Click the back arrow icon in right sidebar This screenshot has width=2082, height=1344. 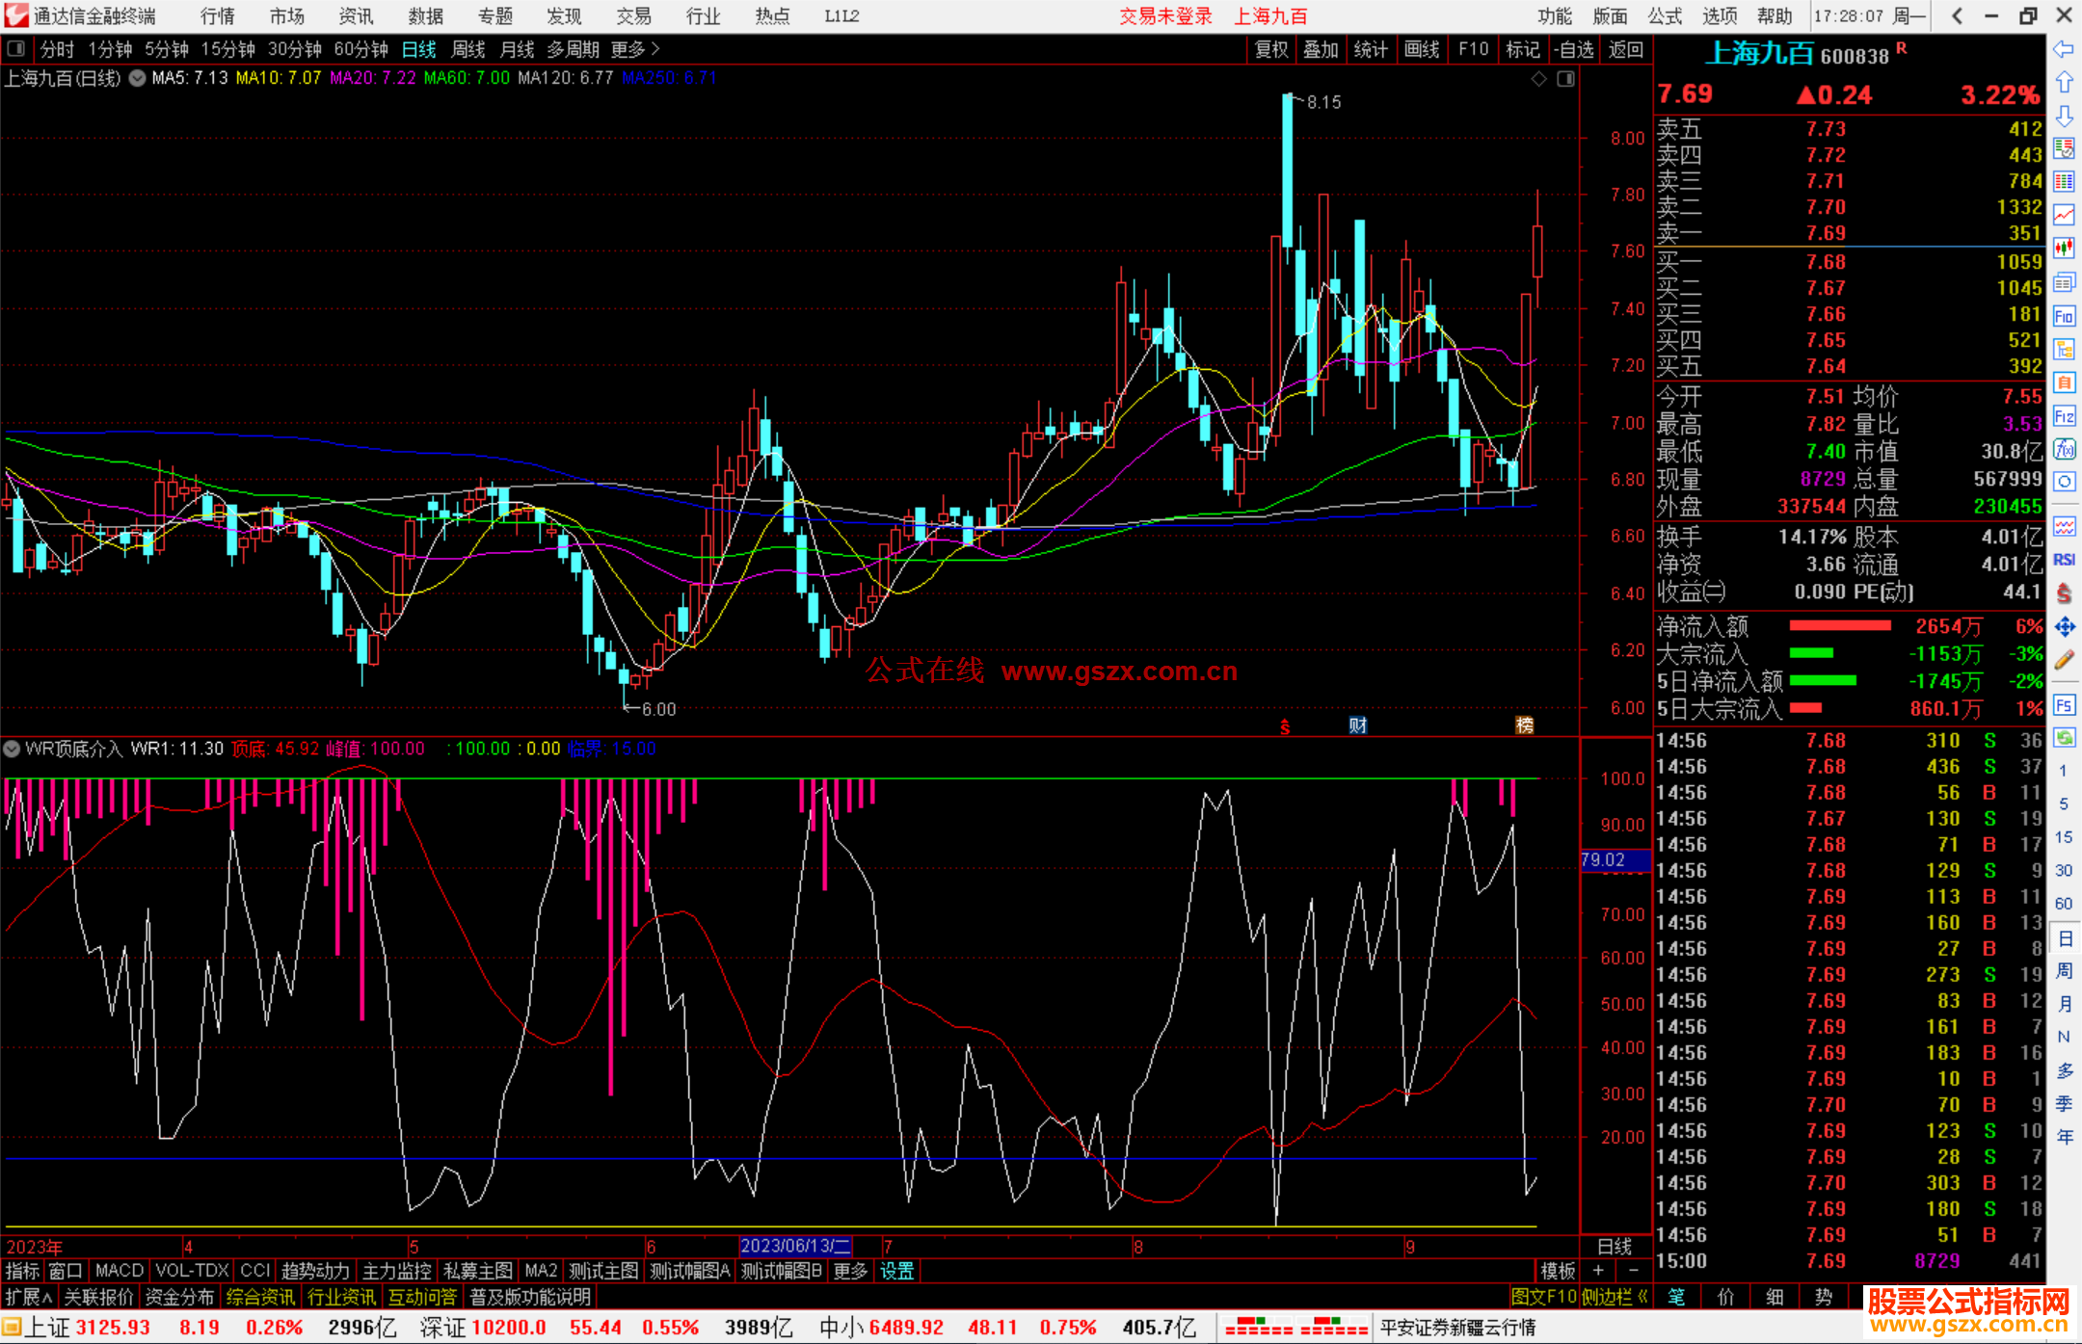(x=2064, y=49)
